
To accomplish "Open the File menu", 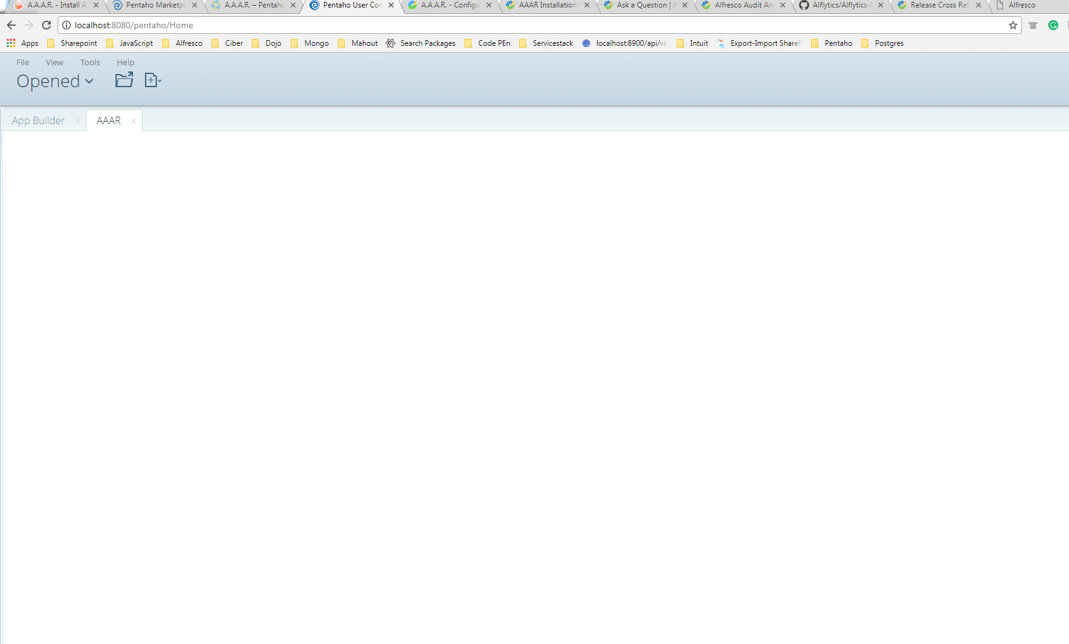I will [x=23, y=62].
